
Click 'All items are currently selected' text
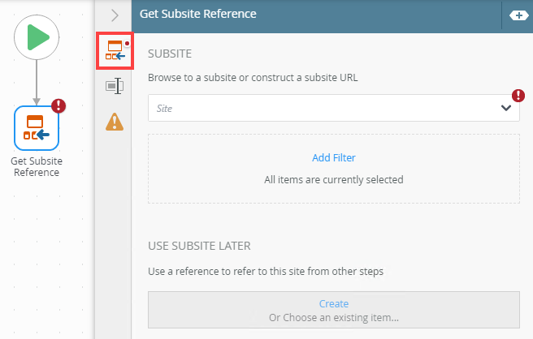pos(334,179)
